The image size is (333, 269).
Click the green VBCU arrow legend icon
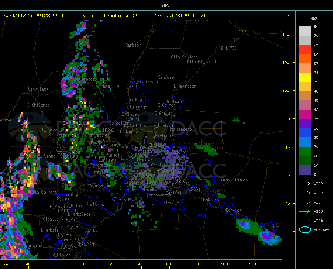[305, 212]
